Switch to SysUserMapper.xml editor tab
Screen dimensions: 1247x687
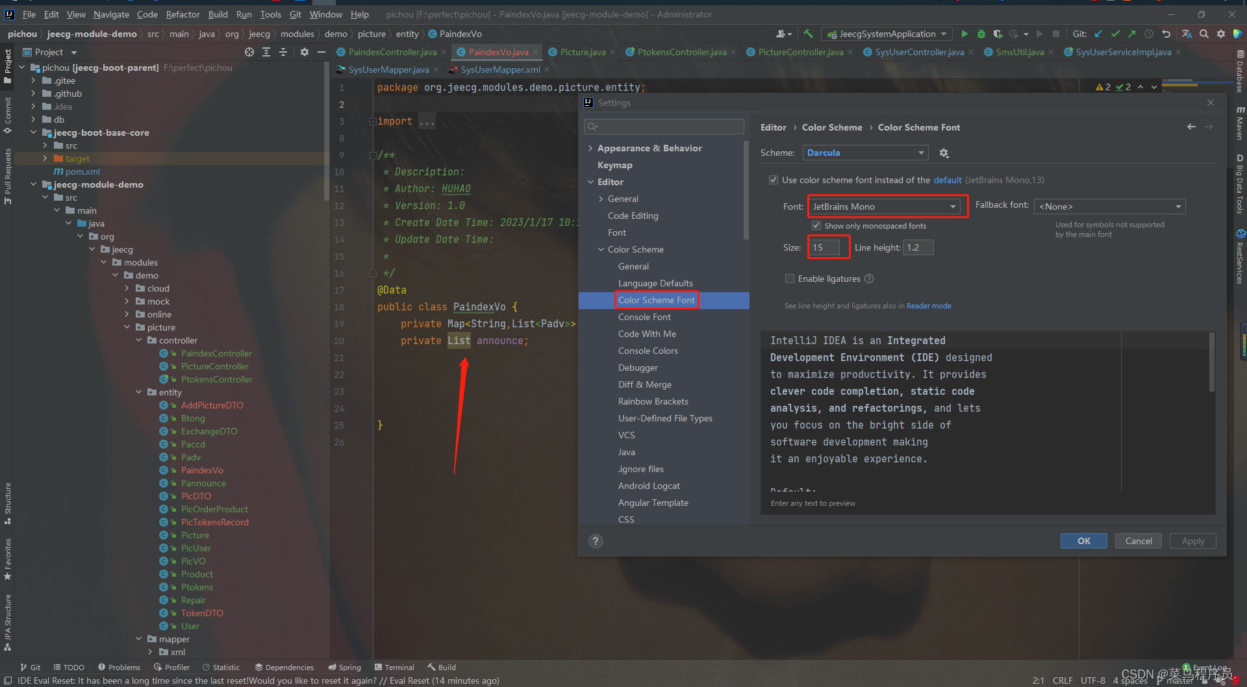(500, 69)
